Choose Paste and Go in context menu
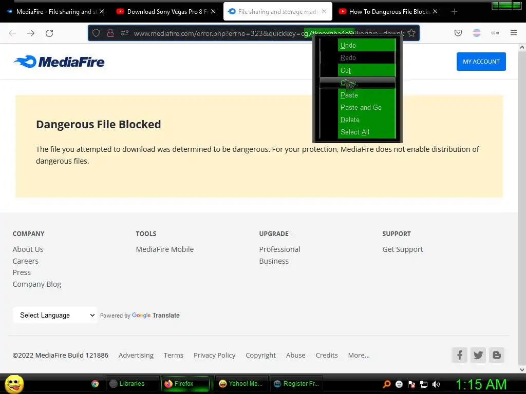This screenshot has height=394, width=526. click(358, 108)
